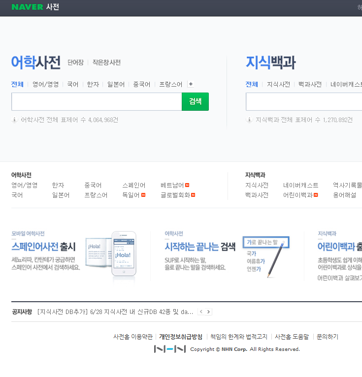Open 네이버캐스트 in lower 지식백과 list

pyautogui.click(x=300, y=186)
